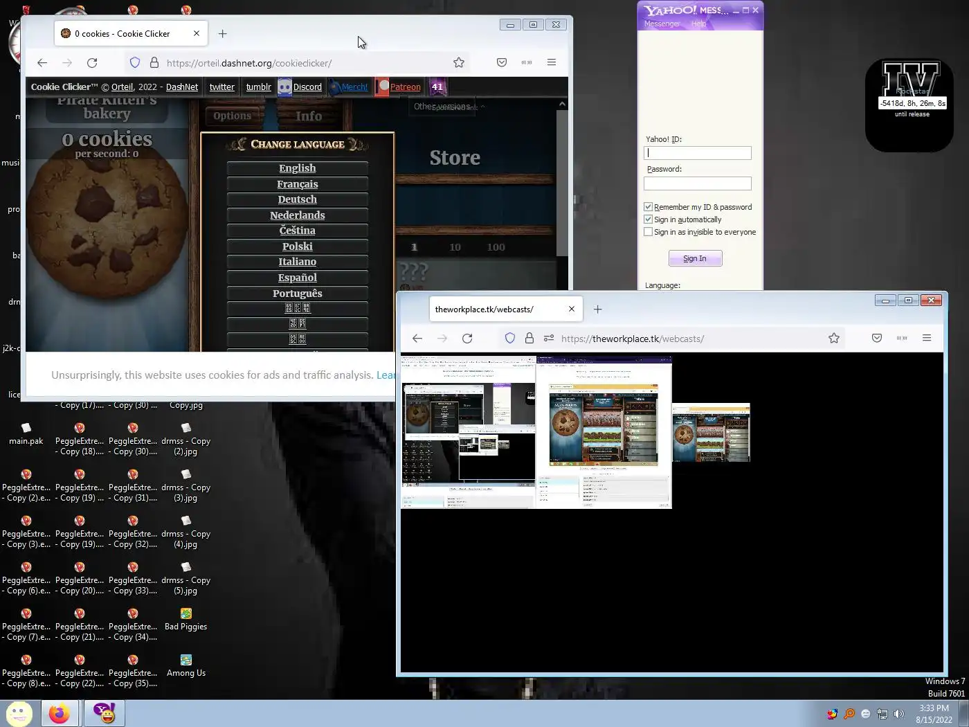Open shield icon in theworkplace.tk address bar
The height and width of the screenshot is (727, 969).
(510, 339)
